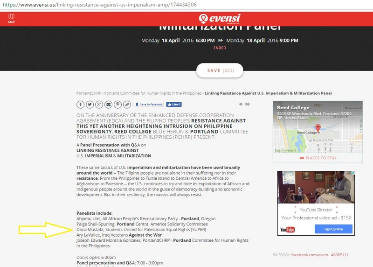Click the SAVE (322) button
373x267 pixels.
[x=220, y=70]
